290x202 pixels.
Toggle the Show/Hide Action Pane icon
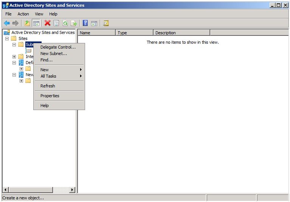click(x=94, y=23)
